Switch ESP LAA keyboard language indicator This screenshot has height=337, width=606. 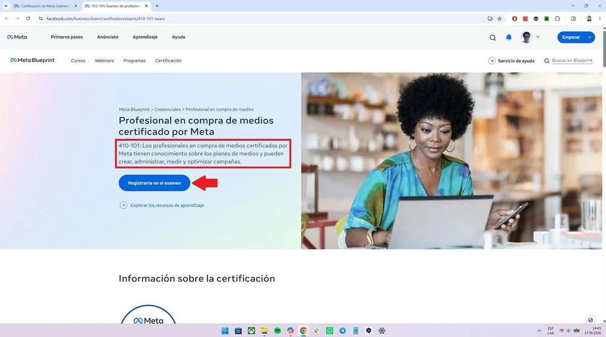[550, 330]
